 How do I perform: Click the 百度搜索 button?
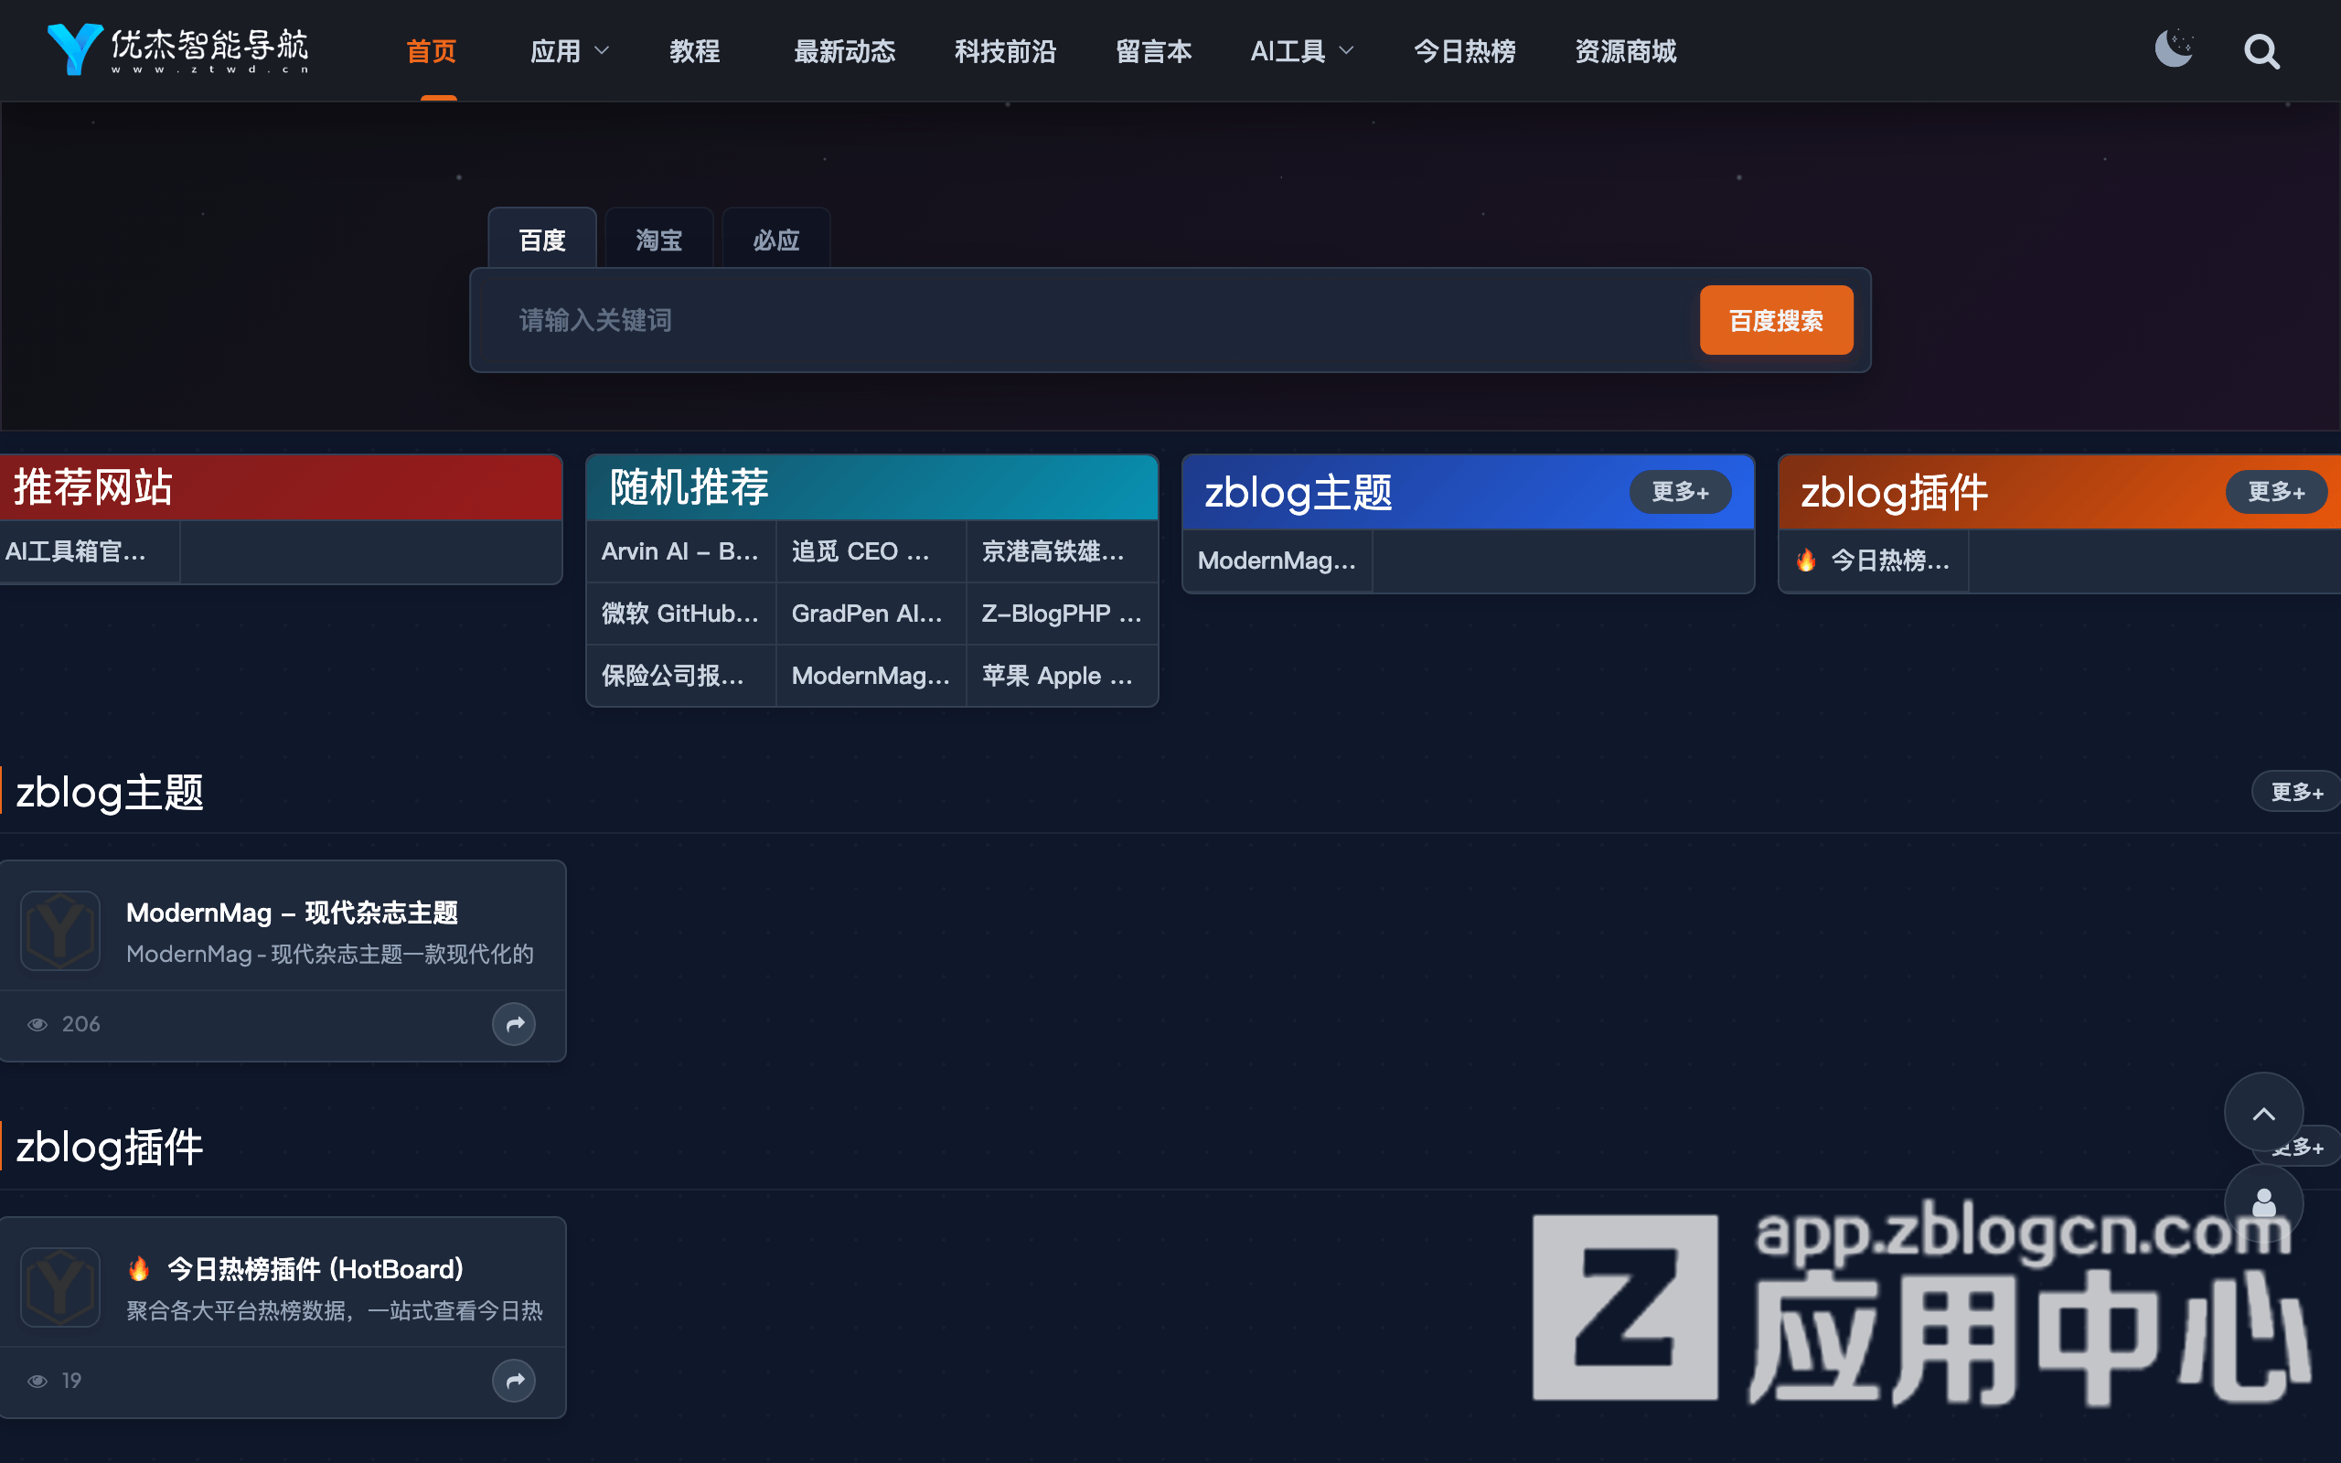tap(1776, 320)
